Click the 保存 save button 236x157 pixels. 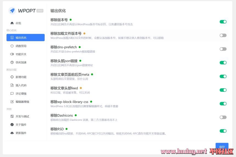[222, 147]
